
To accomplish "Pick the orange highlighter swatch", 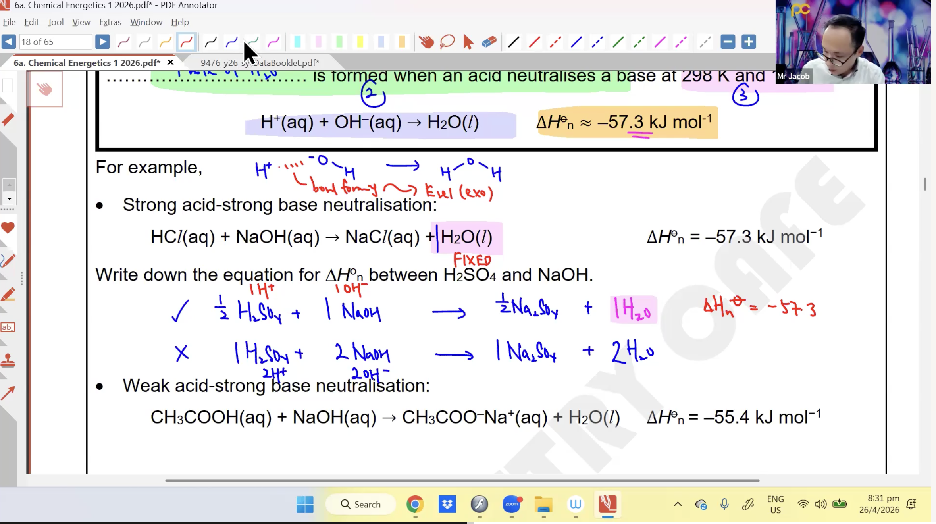I will click(402, 42).
